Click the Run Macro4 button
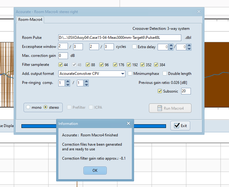Screen dimensions: 229x187 [170, 108]
